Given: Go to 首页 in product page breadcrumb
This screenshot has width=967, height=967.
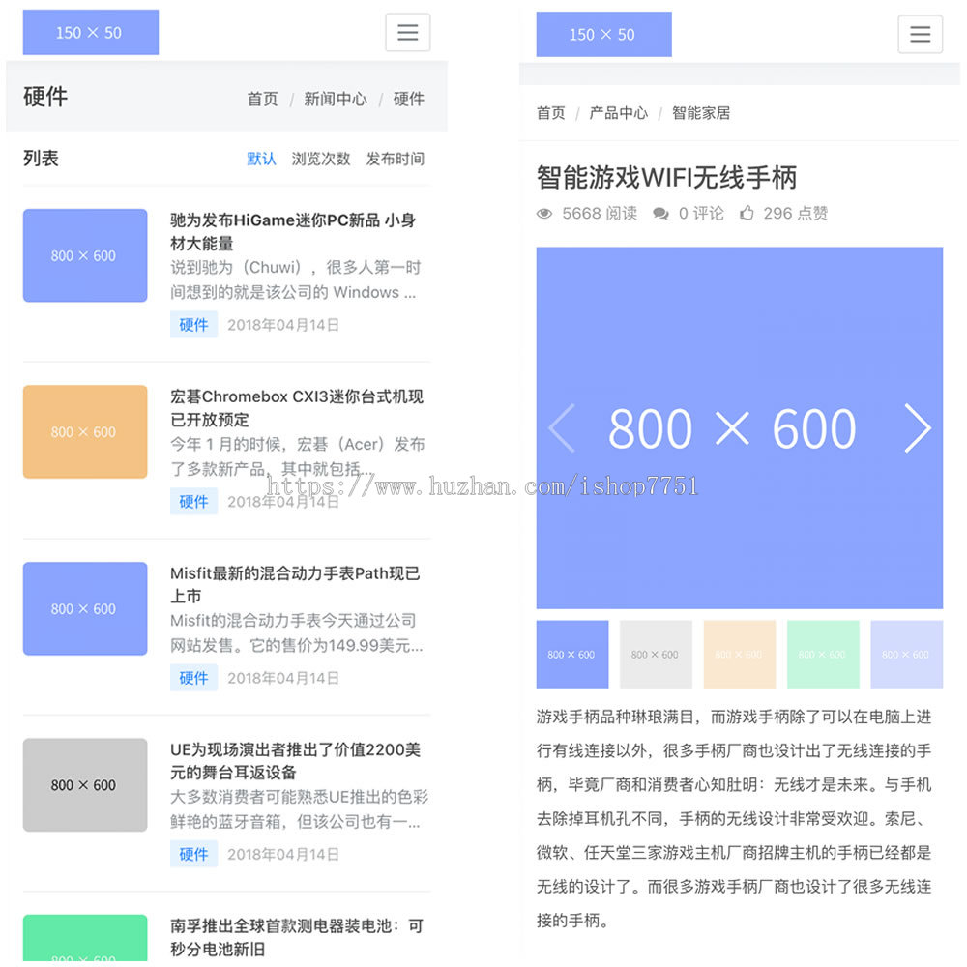Looking at the screenshot, I should [551, 113].
